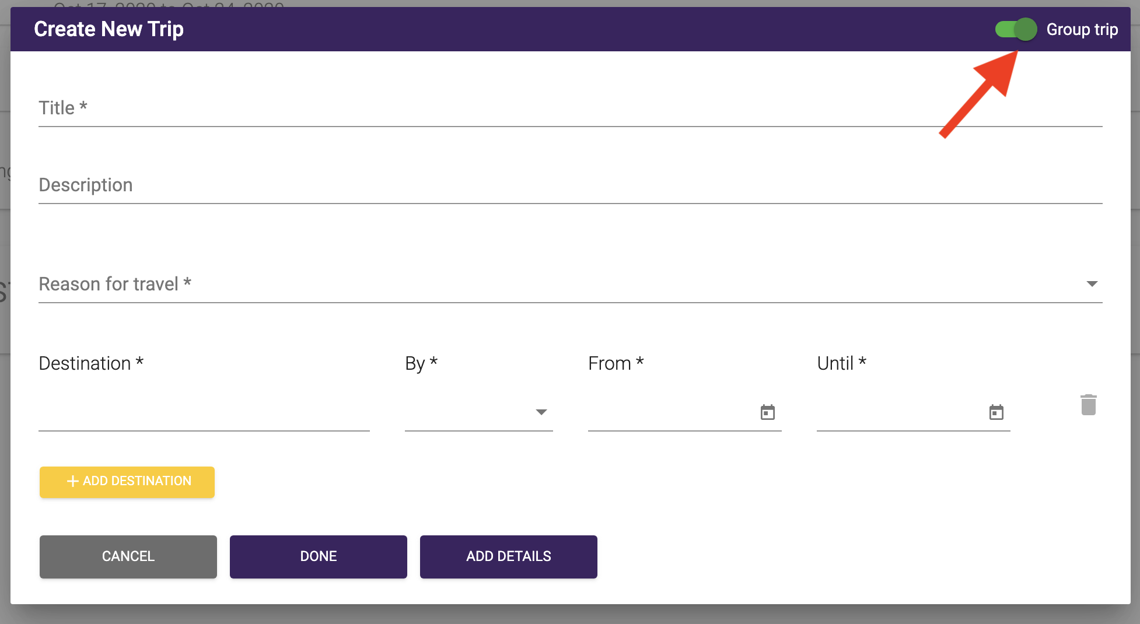The width and height of the screenshot is (1140, 624).
Task: Click the Create New Trip dialog heading
Action: [x=109, y=29]
